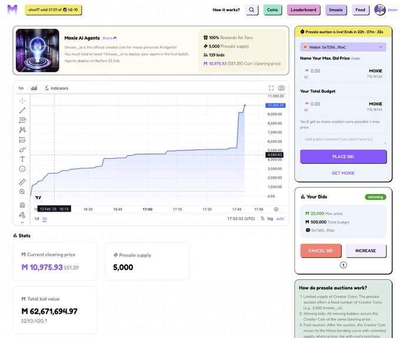Choose the Fibonacci retracement tool
Screen dimensions: 400x338
pos(22,120)
